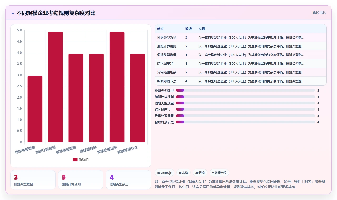Click the Chart.js tag chip
This screenshot has width=337, height=200.
(x=165, y=173)
